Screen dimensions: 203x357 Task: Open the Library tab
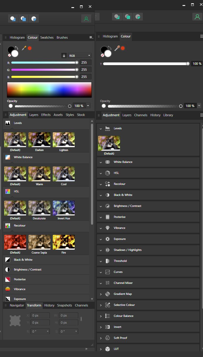point(168,115)
